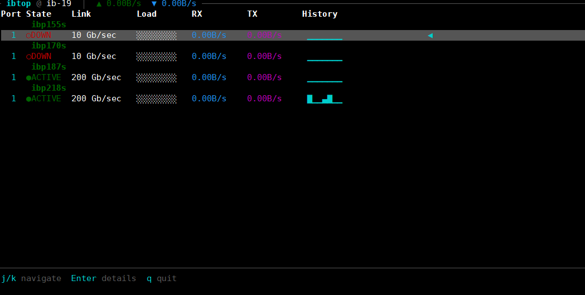Click the ib-19 hostname in header

pos(59,4)
